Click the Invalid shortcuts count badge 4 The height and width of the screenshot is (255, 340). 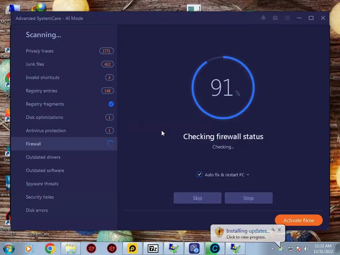[x=109, y=77]
